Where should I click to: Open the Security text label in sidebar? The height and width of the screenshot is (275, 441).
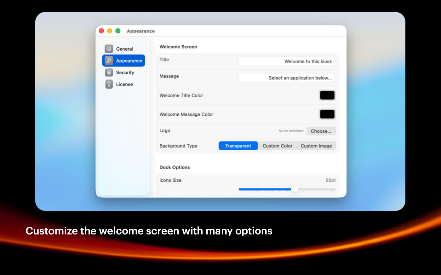click(125, 73)
